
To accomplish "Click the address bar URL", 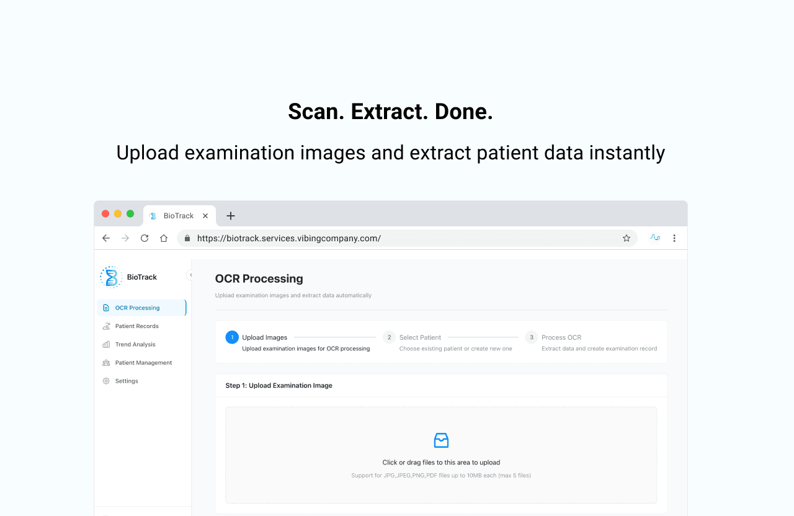I will [288, 238].
